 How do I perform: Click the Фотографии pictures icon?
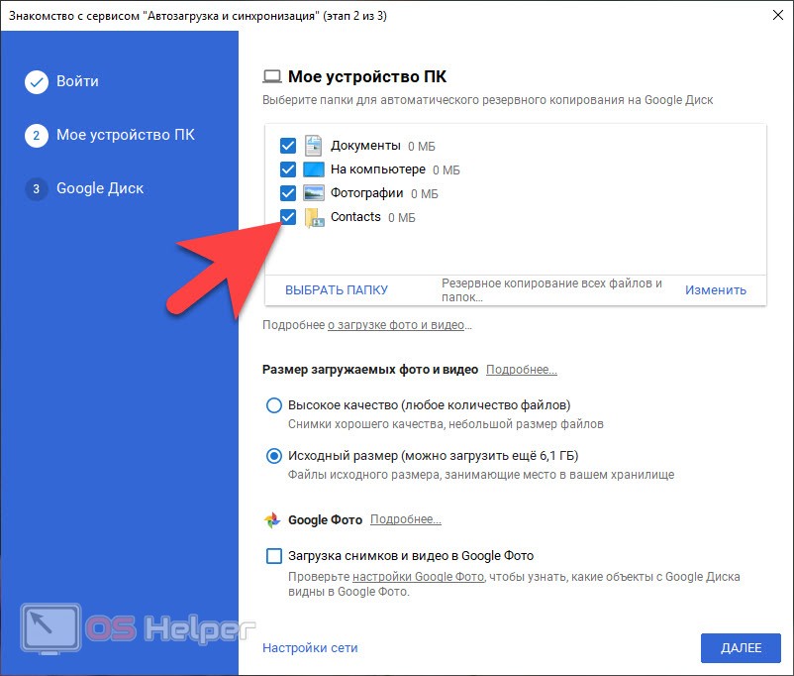coord(313,193)
